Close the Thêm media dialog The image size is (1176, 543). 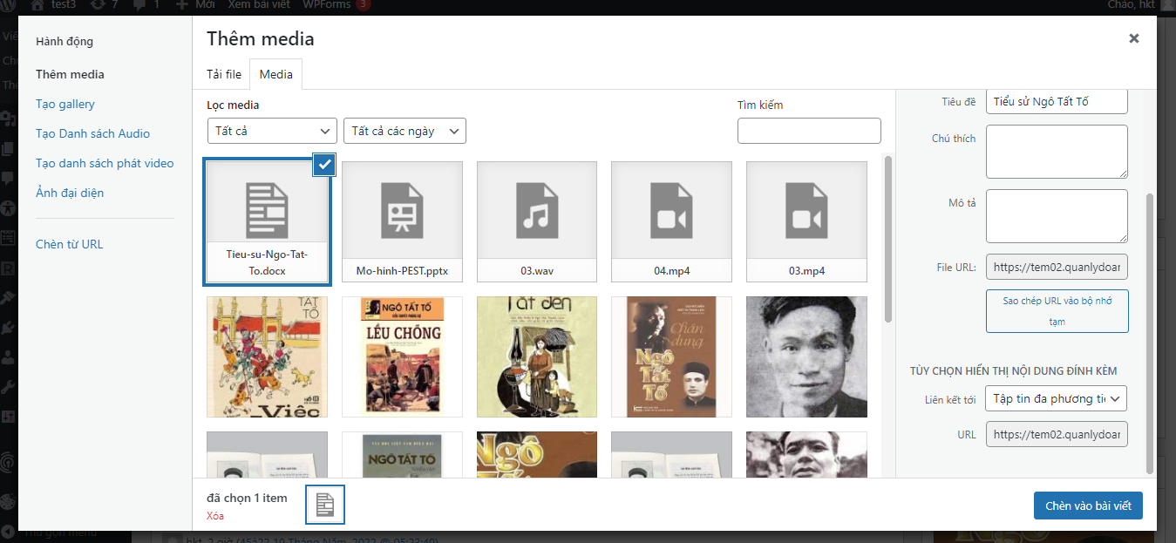tap(1133, 38)
